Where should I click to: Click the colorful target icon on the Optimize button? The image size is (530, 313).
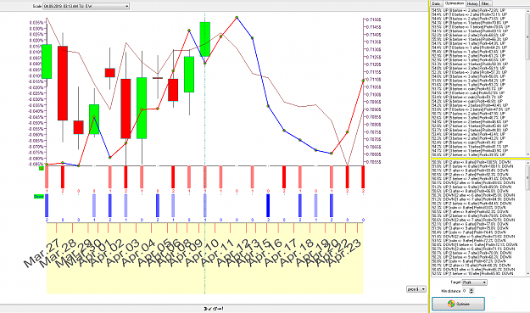tap(451, 304)
